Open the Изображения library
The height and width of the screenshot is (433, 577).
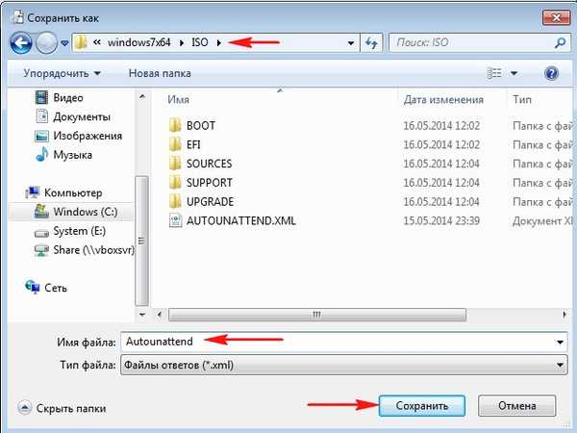[88, 136]
